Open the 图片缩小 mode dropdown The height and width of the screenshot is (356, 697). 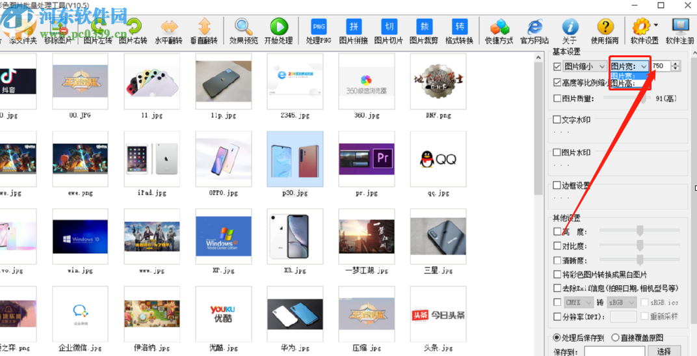585,67
